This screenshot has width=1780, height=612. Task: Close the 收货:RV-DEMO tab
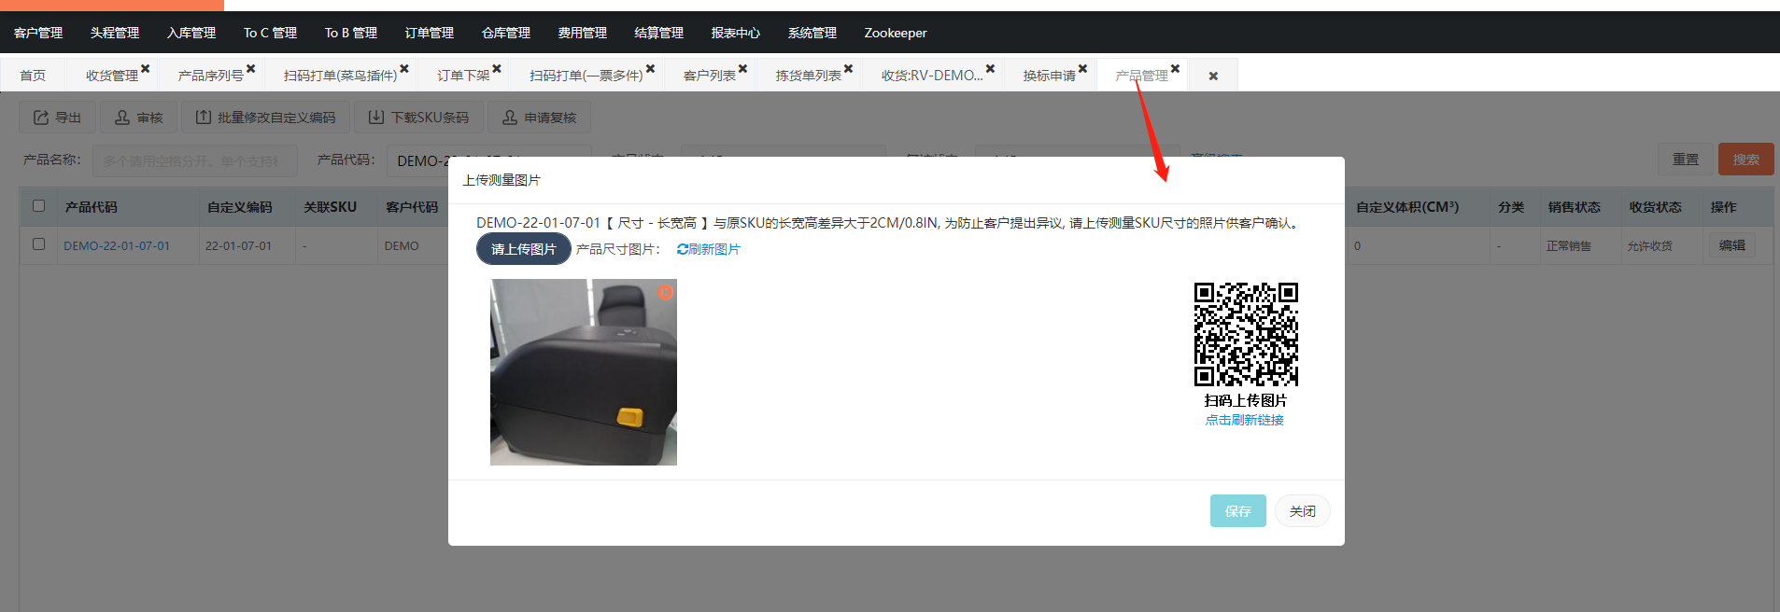[990, 68]
